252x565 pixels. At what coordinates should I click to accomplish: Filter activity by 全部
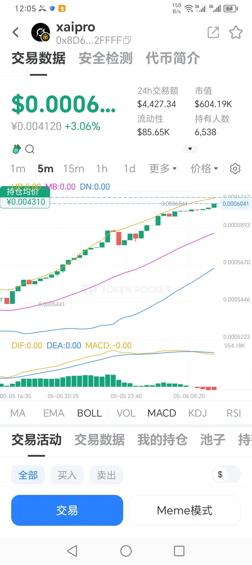tap(28, 475)
